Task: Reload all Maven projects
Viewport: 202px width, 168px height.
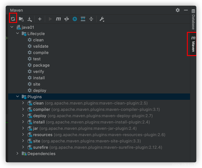Action: tap(13, 19)
